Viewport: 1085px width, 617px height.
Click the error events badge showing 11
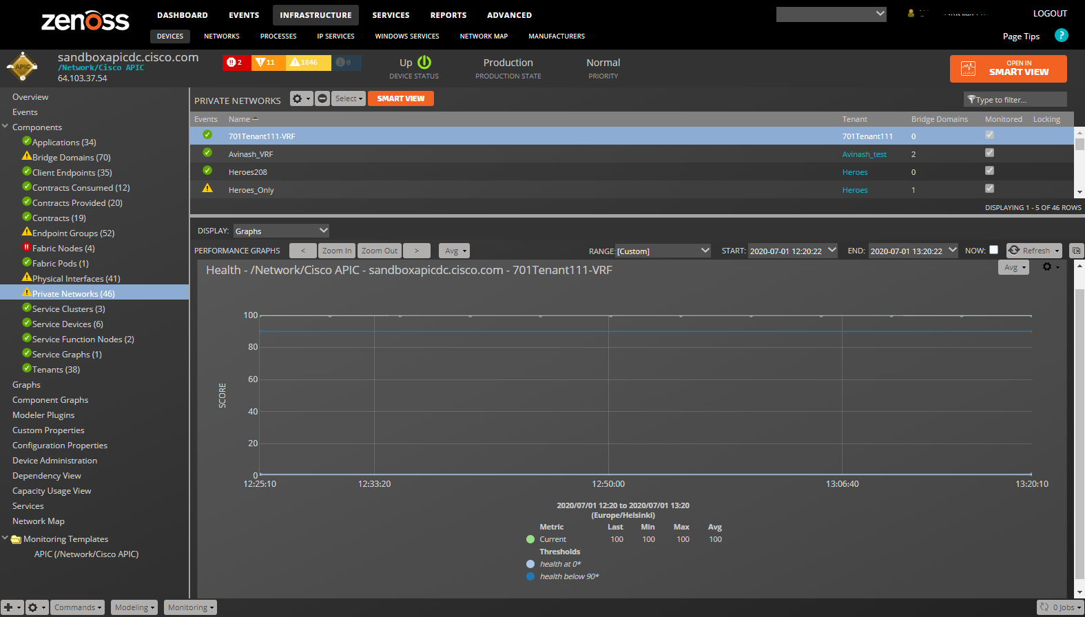pyautogui.click(x=268, y=62)
